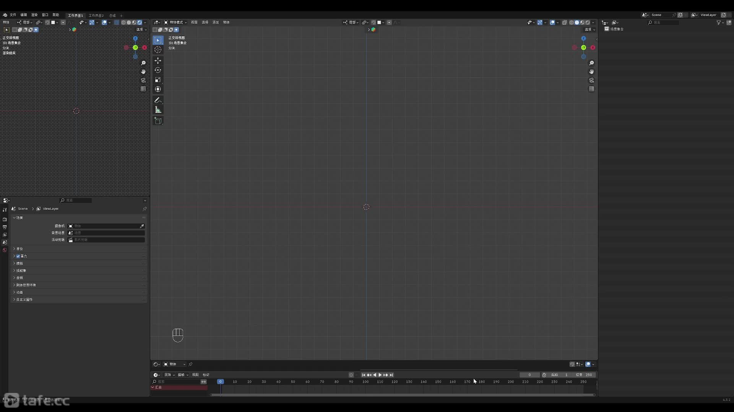Screen dimensions: 734x412
Task: Select the Annotate pencil tool
Action: pyautogui.click(x=158, y=100)
